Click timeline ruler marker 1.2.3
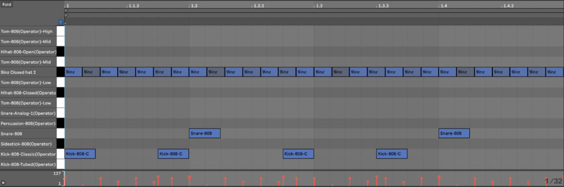The image size is (564, 187). [259, 6]
